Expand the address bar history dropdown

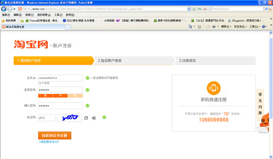coord(189,9)
